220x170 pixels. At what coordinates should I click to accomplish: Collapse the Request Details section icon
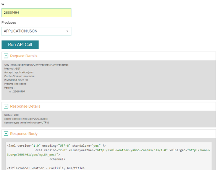tap(6, 56)
